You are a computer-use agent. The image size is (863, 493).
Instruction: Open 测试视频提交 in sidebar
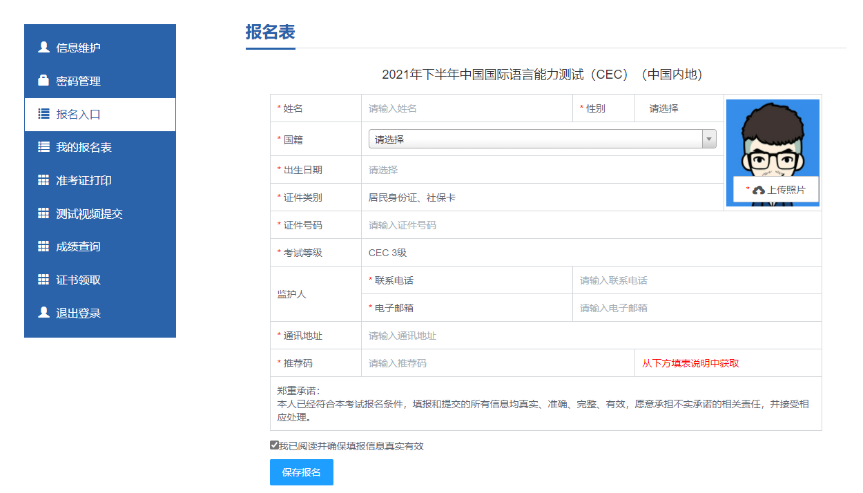point(100,213)
